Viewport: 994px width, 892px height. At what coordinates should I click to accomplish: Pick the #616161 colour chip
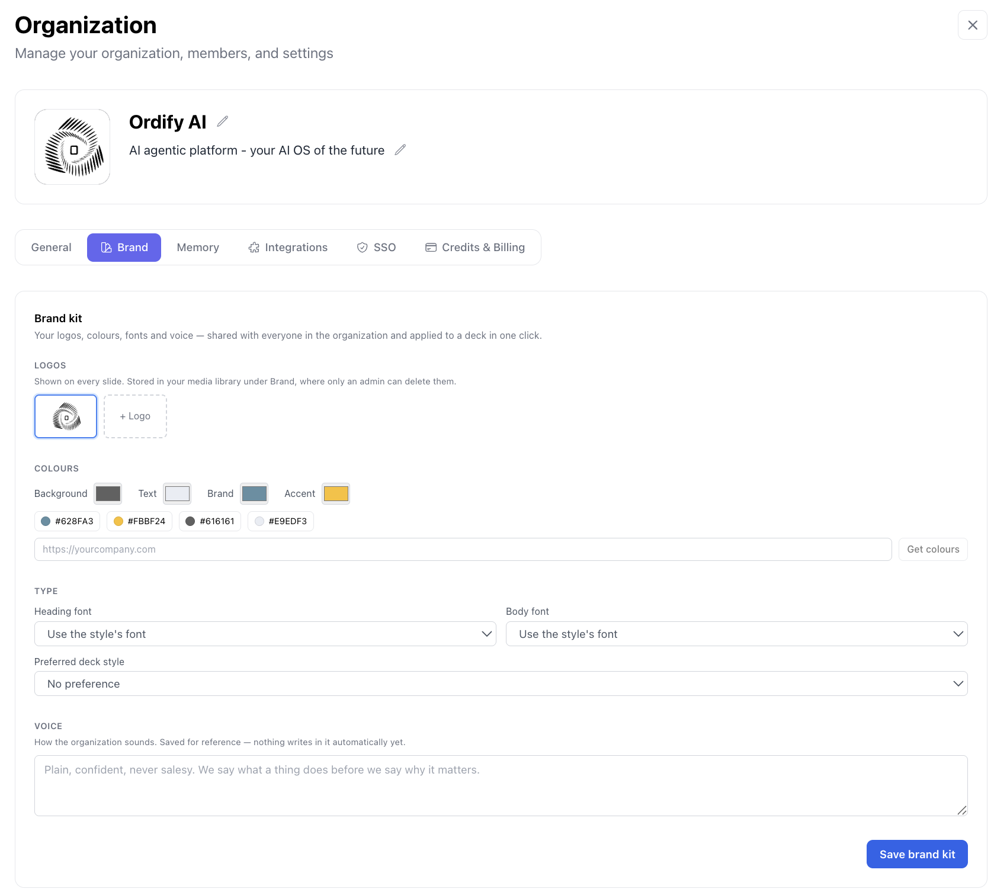(x=210, y=521)
